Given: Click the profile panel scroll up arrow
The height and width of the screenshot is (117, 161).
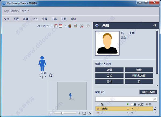Looking at the screenshot, I should pyautogui.click(x=157, y=30).
